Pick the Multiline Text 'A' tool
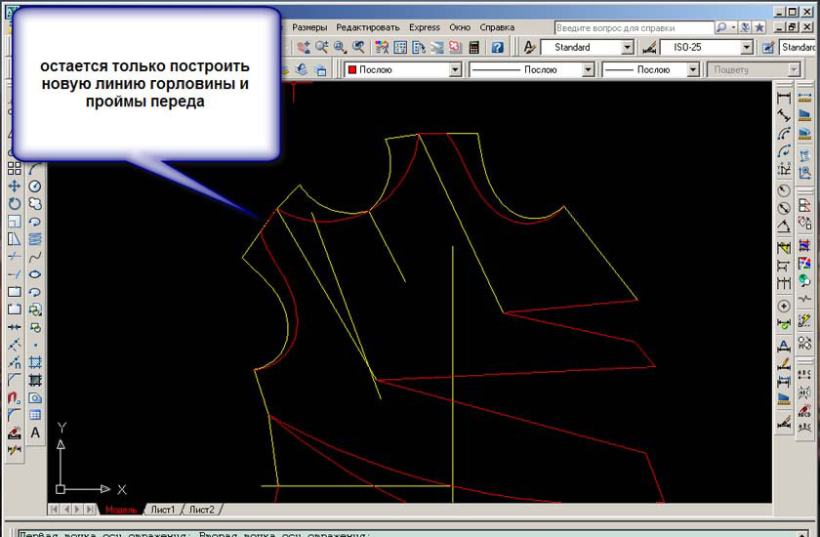Viewport: 820px width, 537px height. [x=35, y=433]
